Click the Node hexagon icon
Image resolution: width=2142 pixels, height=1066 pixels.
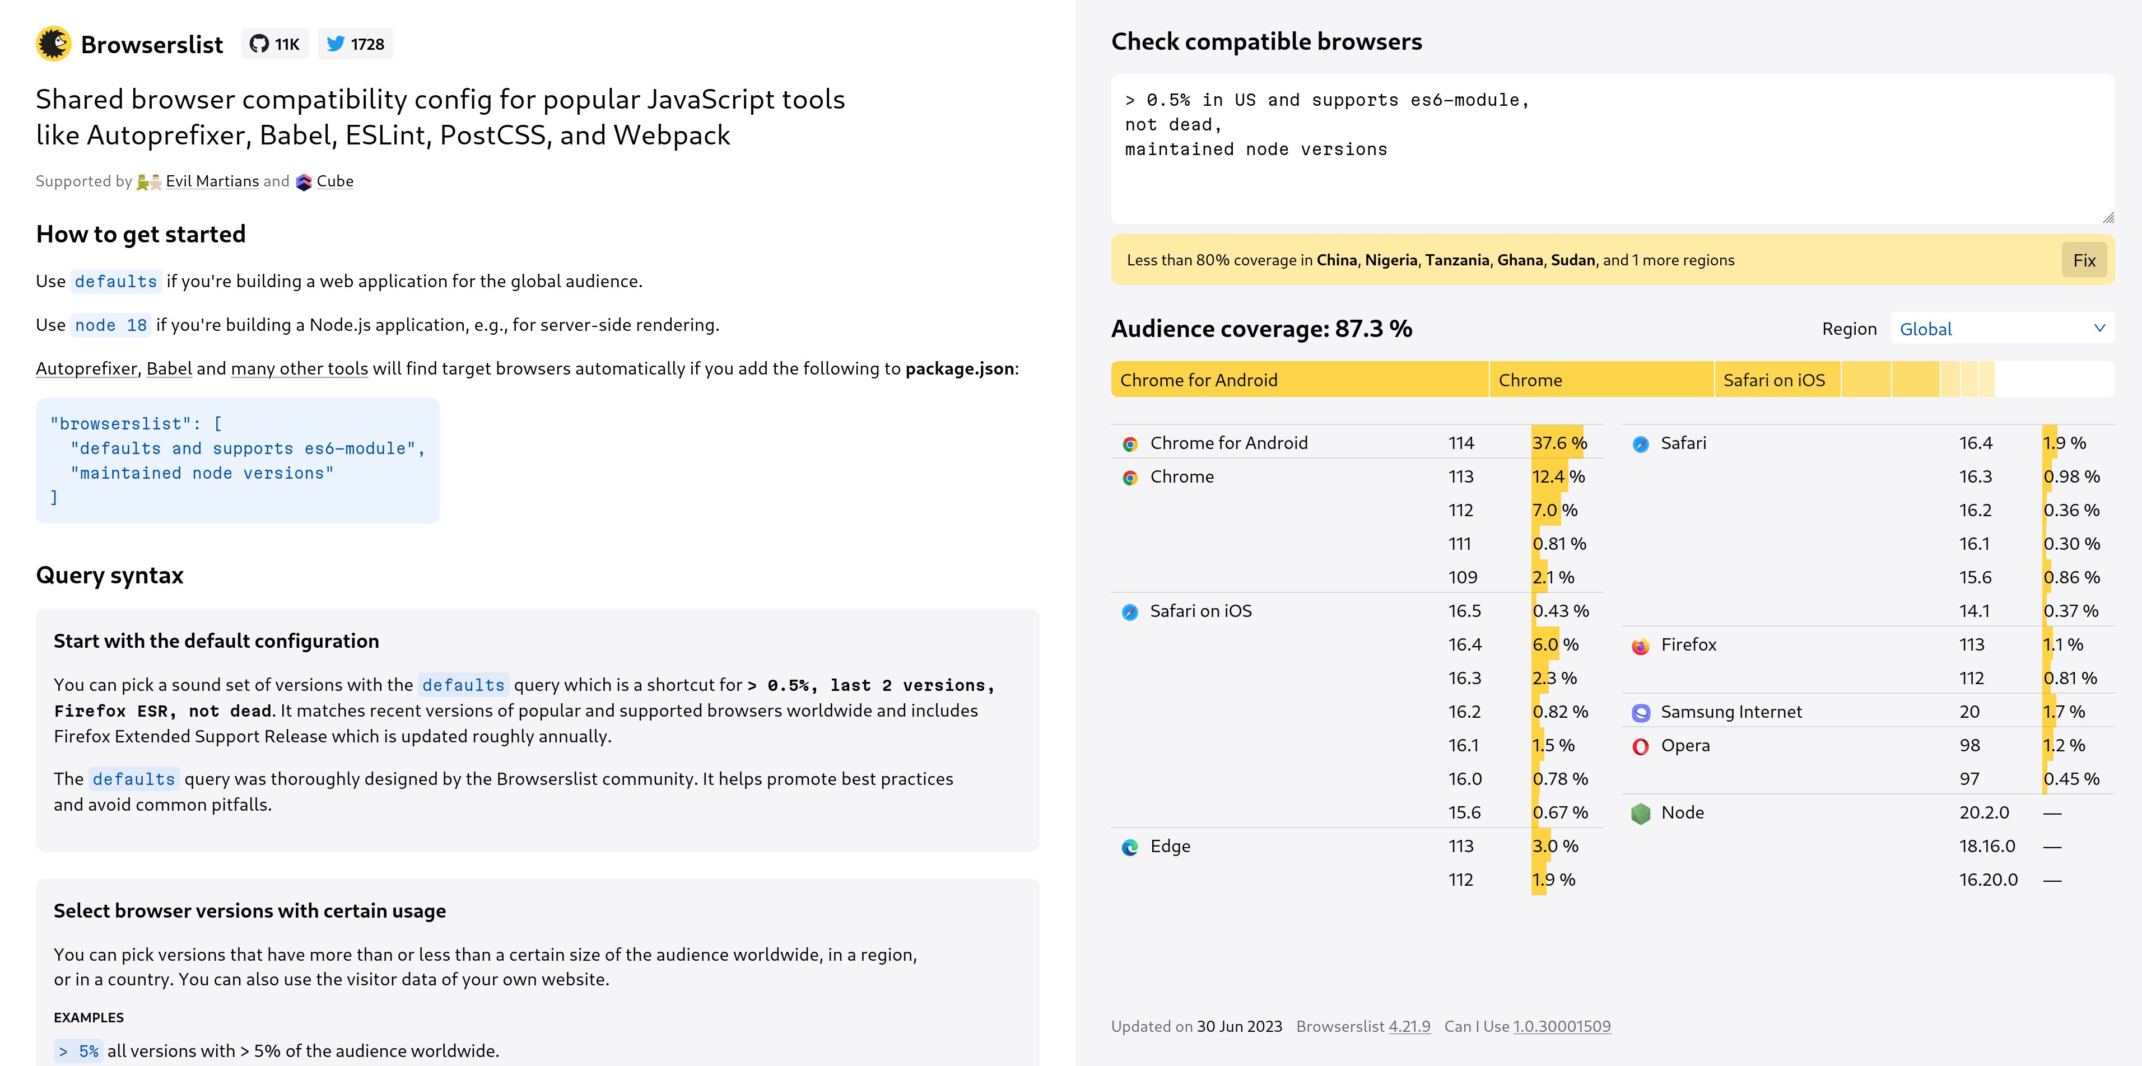point(1640,813)
